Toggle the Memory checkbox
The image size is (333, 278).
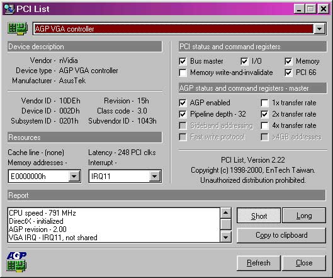click(288, 61)
